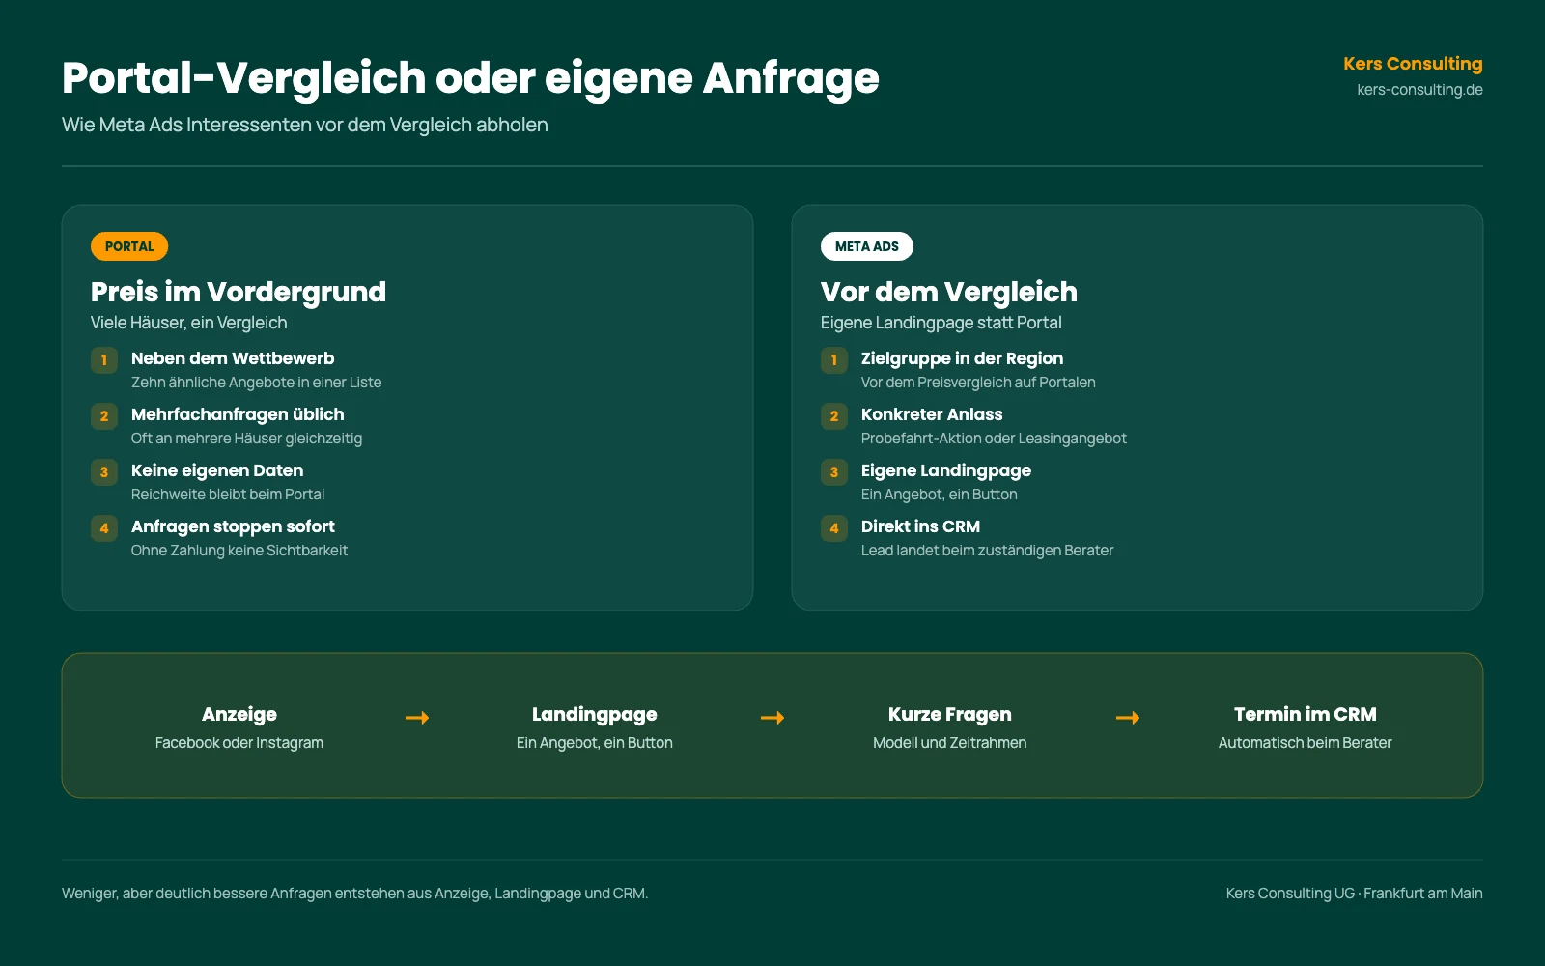The height and width of the screenshot is (966, 1545).
Task: Click the Anzeige step in the flow
Action: 239,715
